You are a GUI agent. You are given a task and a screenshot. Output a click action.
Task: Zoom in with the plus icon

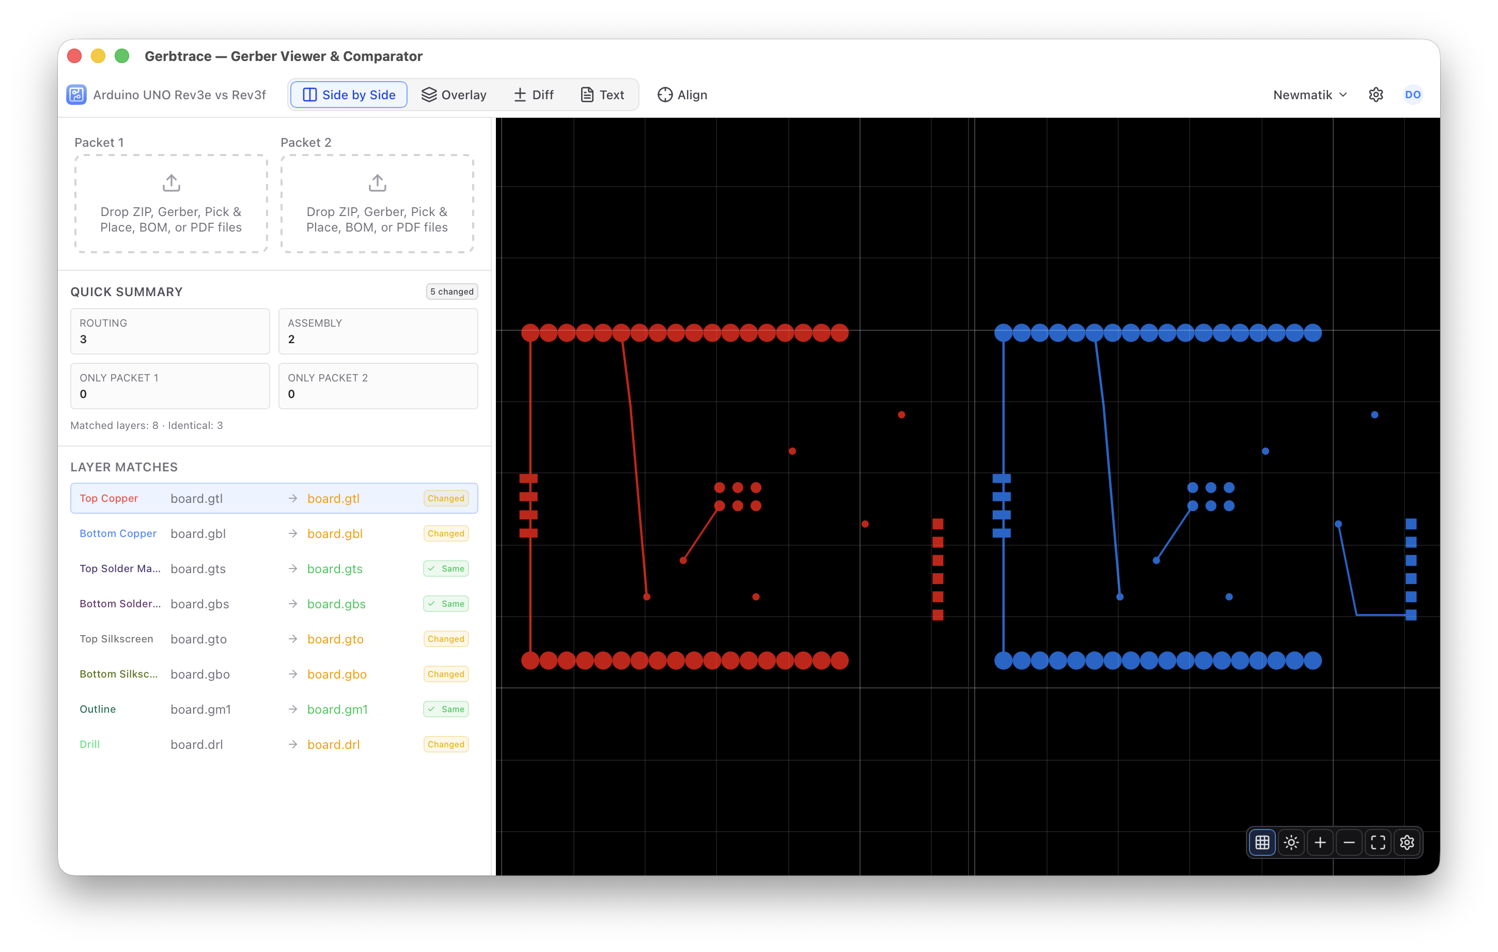coord(1320,842)
